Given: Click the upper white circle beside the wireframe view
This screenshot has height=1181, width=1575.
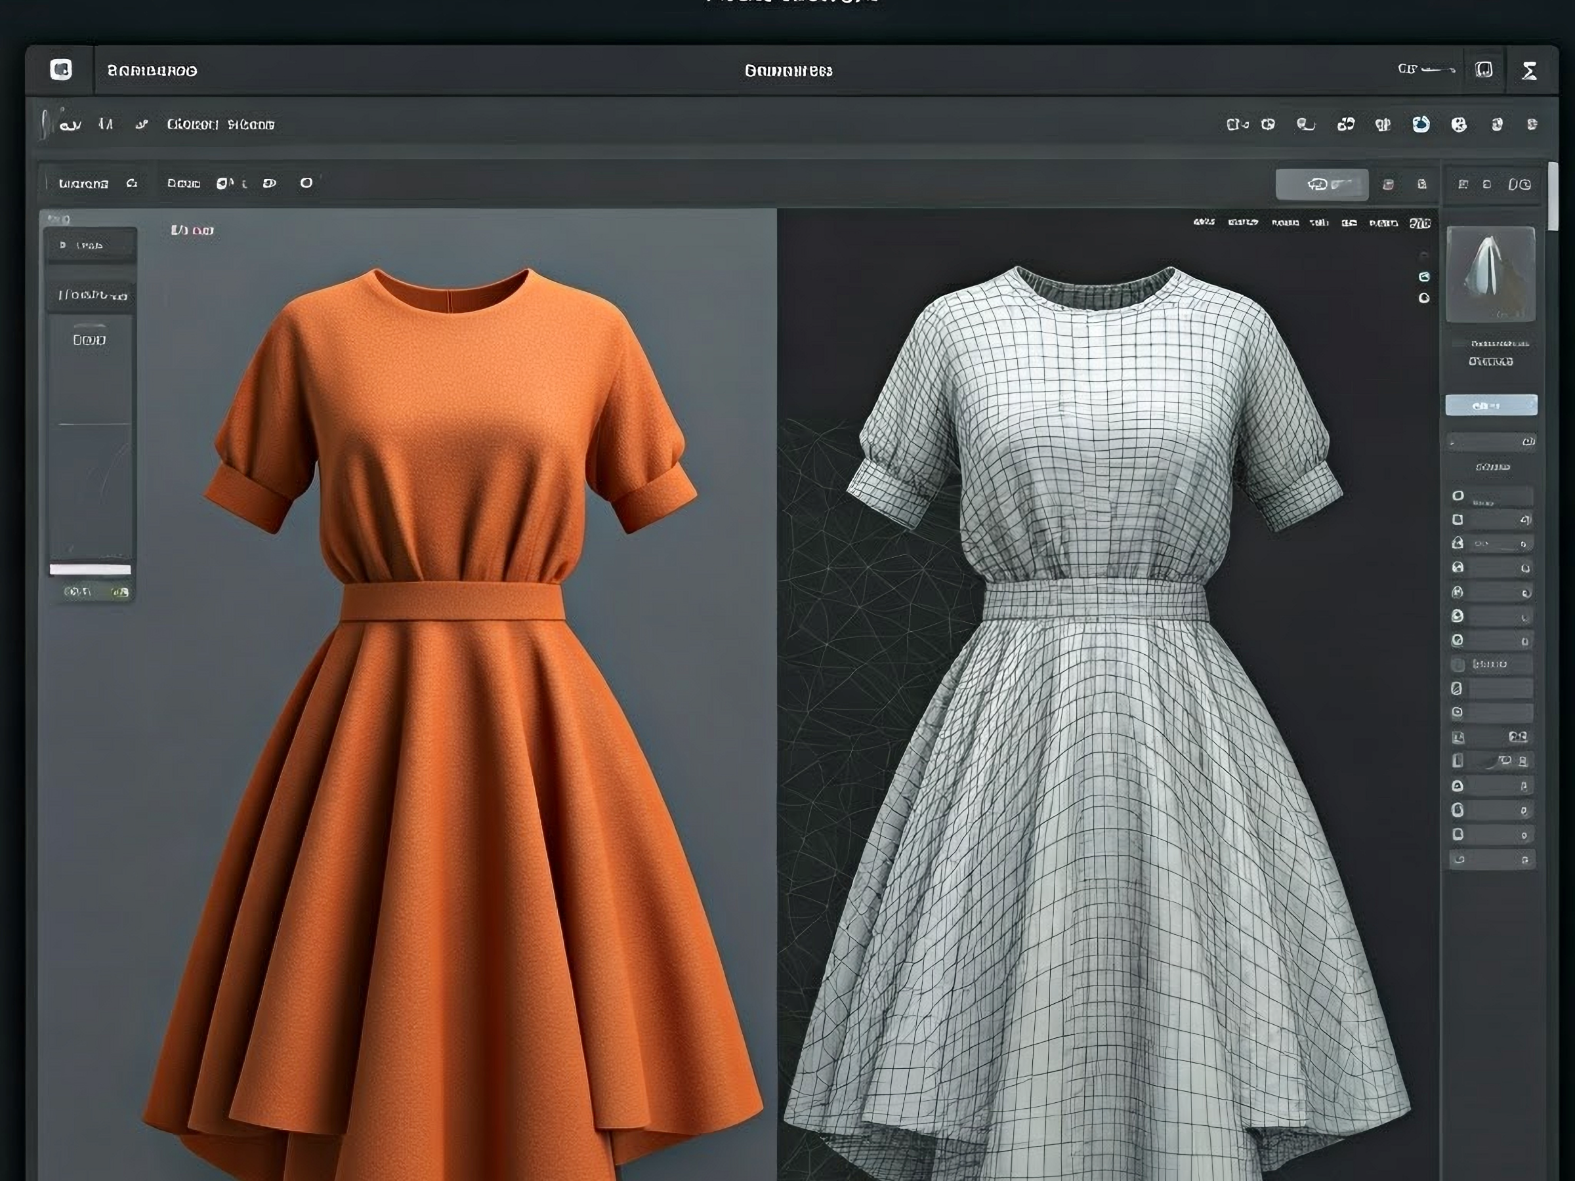Looking at the screenshot, I should coord(1424,276).
